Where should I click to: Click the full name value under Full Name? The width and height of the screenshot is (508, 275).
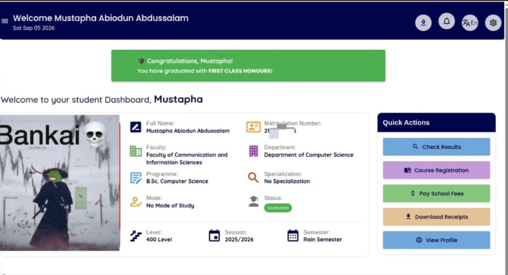click(x=188, y=131)
